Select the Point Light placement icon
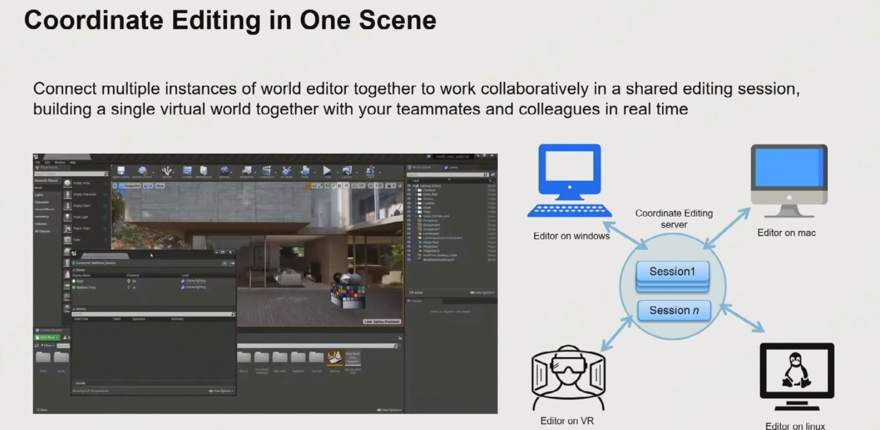880x430 pixels. [68, 217]
